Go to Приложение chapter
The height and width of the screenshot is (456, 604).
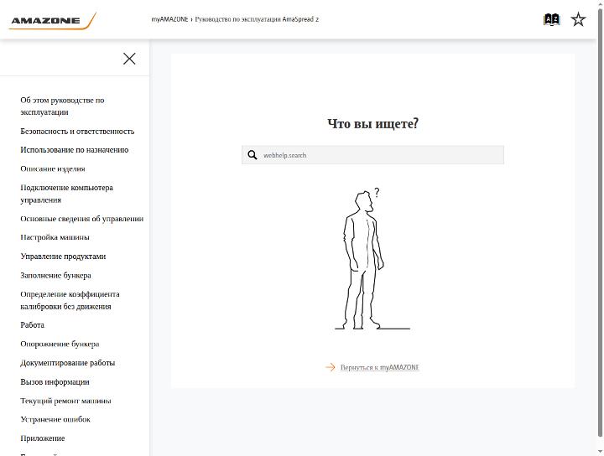pyautogui.click(x=43, y=438)
